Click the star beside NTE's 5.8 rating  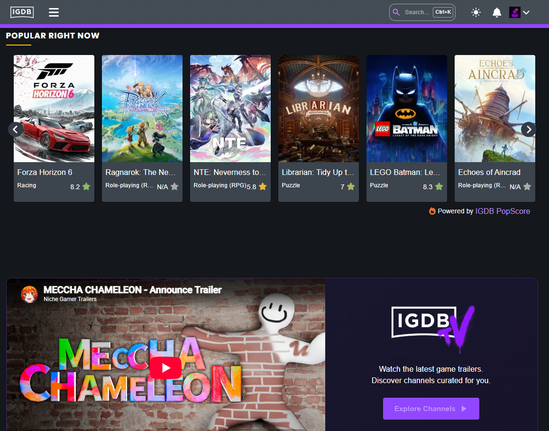(x=263, y=187)
